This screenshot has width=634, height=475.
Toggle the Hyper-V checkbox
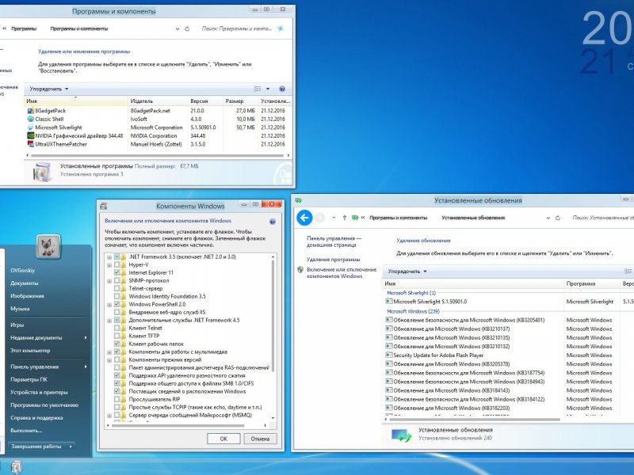(x=116, y=265)
